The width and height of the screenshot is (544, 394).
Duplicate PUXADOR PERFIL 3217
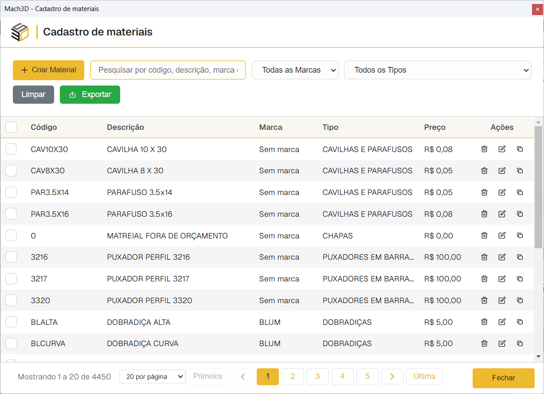(x=520, y=279)
